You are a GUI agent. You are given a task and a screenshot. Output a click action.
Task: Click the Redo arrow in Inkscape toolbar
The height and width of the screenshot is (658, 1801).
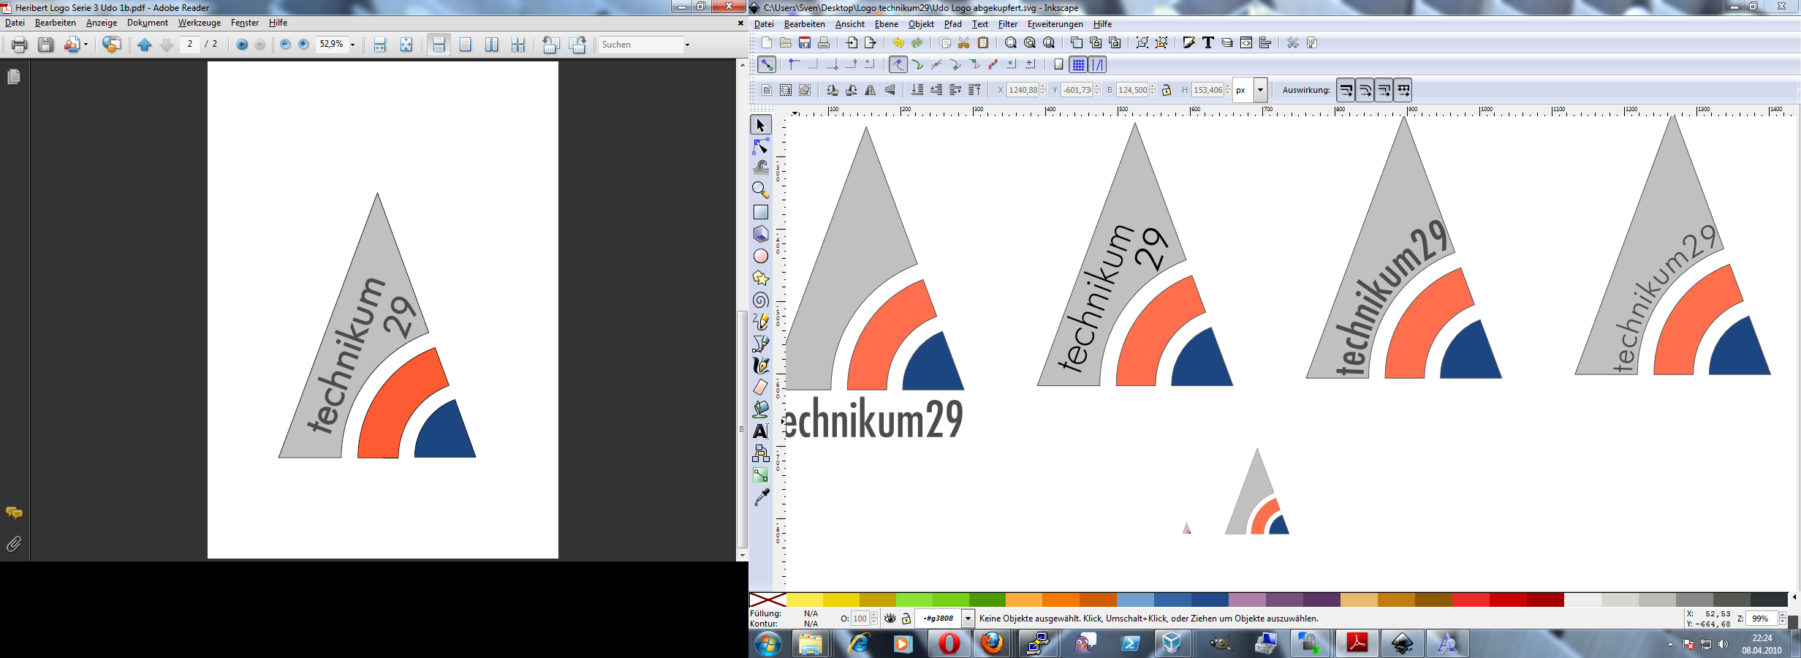[917, 43]
